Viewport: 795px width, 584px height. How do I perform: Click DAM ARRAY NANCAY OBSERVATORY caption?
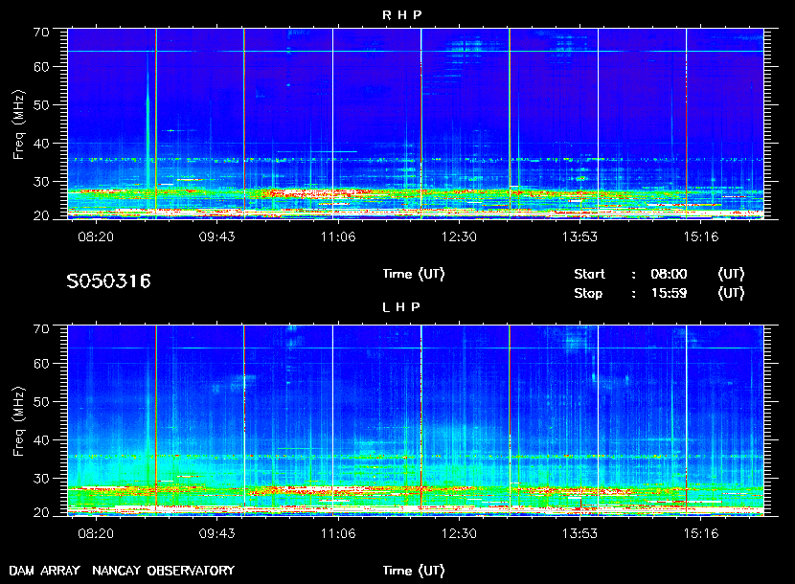122,571
